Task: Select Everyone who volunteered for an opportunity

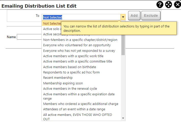Action: (81, 45)
